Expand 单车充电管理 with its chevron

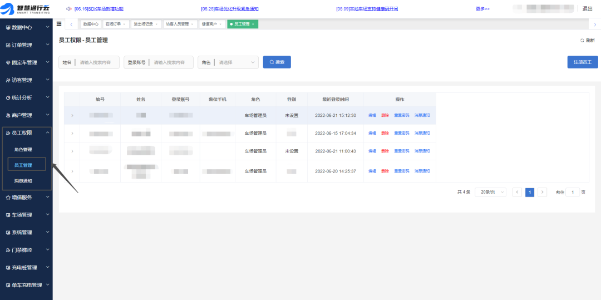click(x=47, y=284)
